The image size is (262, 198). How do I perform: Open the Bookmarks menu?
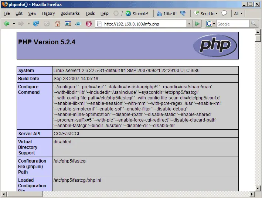tap(70, 14)
